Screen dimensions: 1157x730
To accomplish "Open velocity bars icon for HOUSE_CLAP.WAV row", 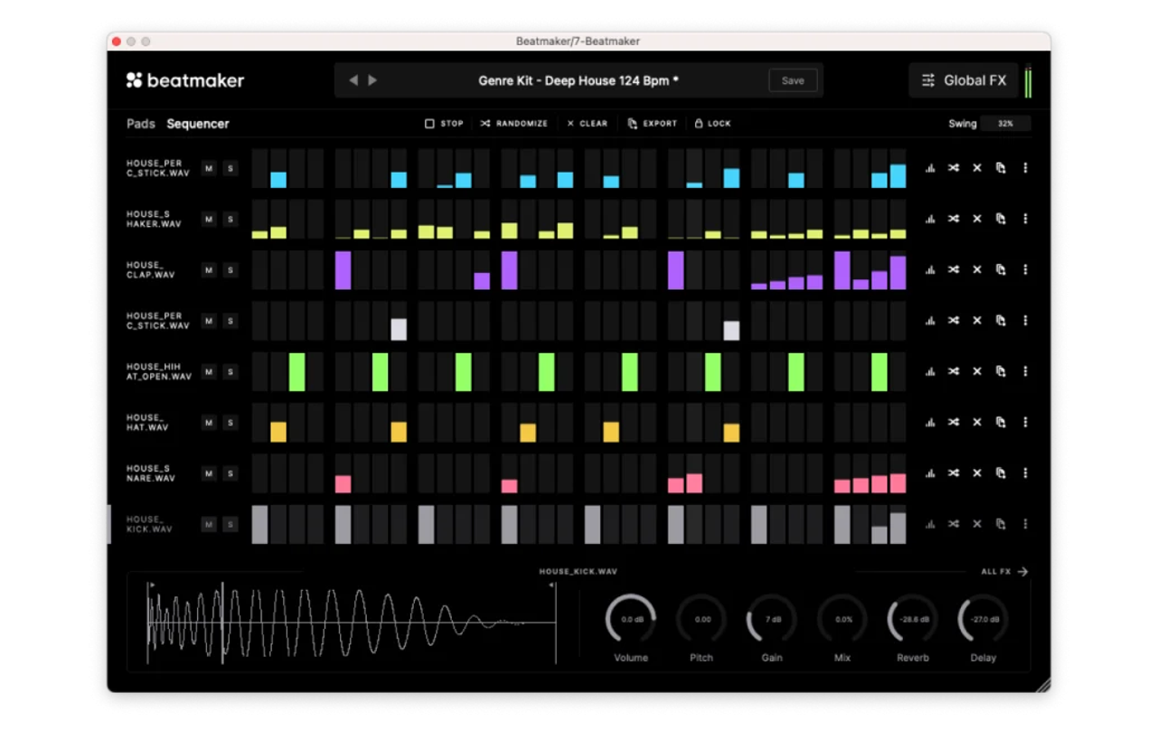I will 930,269.
